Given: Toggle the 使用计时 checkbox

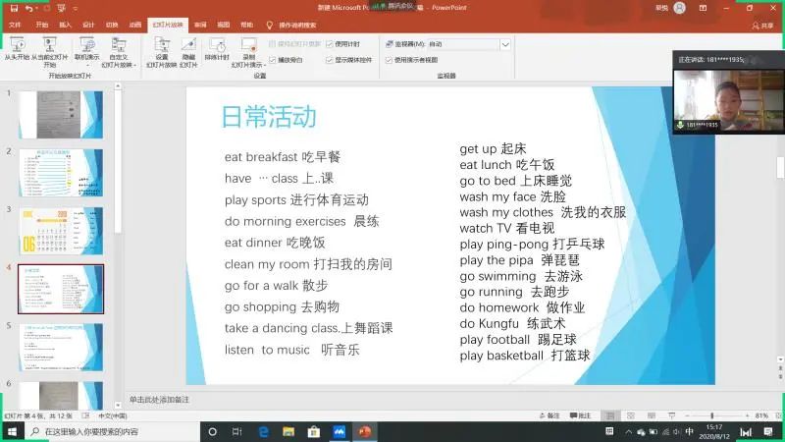Looking at the screenshot, I should [330, 44].
